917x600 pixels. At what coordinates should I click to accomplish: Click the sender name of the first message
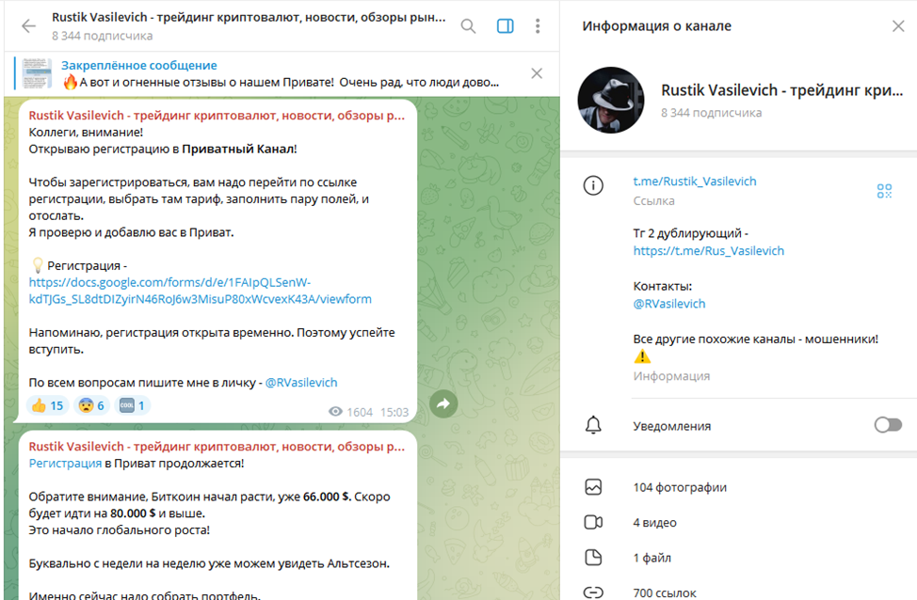click(x=217, y=116)
